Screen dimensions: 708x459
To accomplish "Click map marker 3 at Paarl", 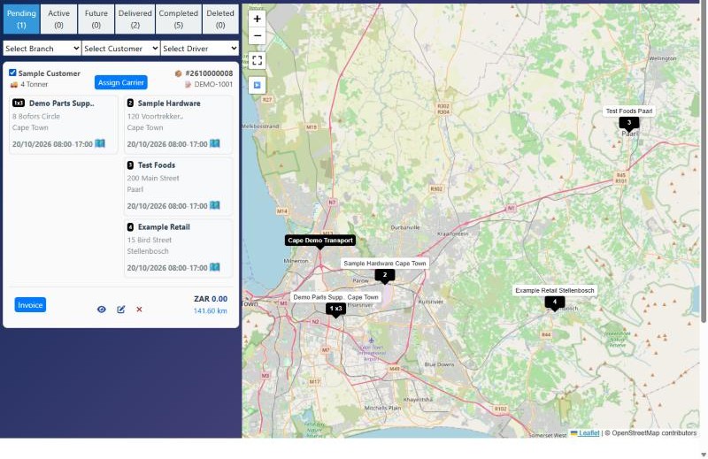I will point(629,123).
